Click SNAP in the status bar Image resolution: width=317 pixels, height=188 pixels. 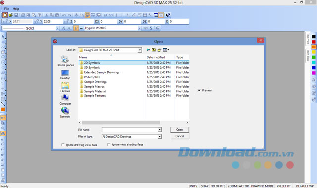204,186
